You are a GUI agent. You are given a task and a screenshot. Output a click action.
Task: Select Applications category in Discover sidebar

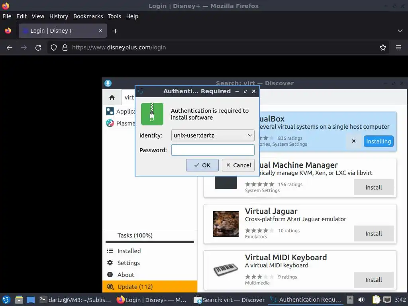coord(120,112)
